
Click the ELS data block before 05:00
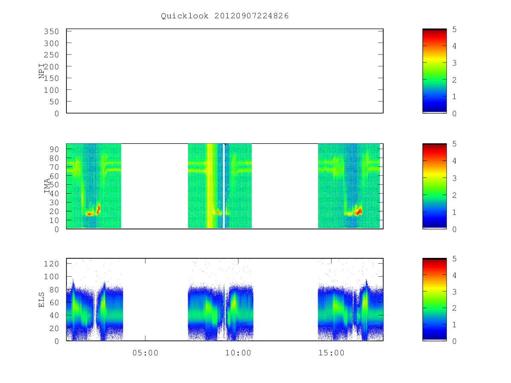[x=95, y=311]
